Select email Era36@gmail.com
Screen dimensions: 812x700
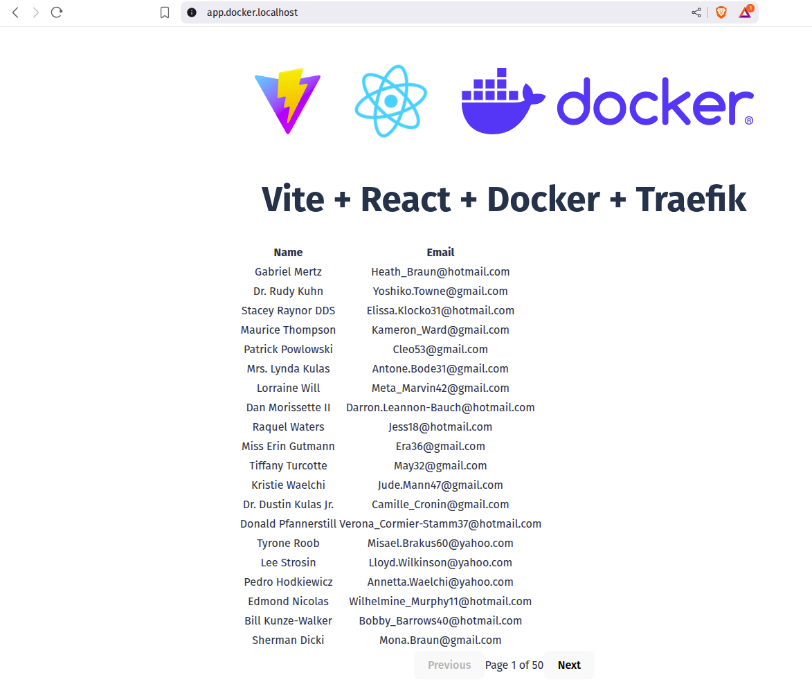[440, 446]
